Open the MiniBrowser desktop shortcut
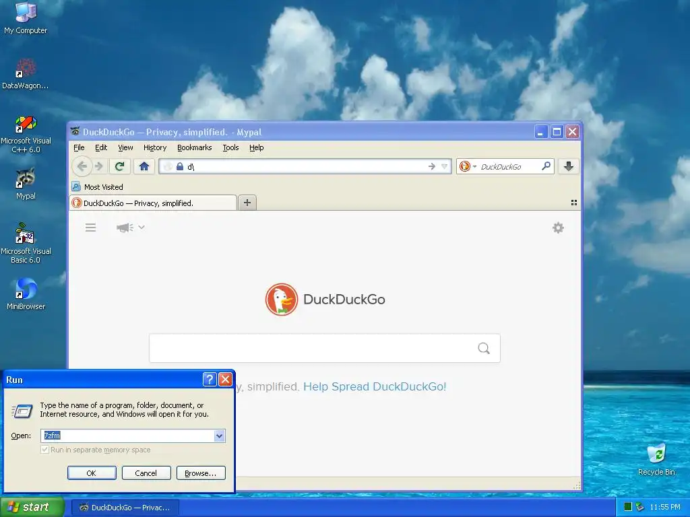 (26, 294)
